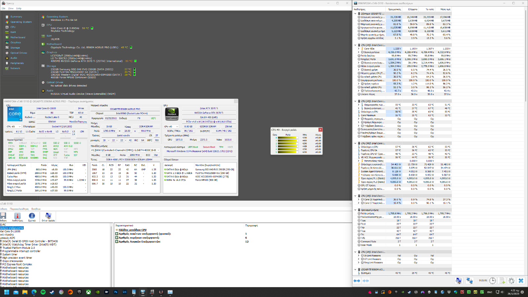The height and width of the screenshot is (297, 528).
Task: Click the Graphics heading in Speccy summary
Action: tap(51, 52)
